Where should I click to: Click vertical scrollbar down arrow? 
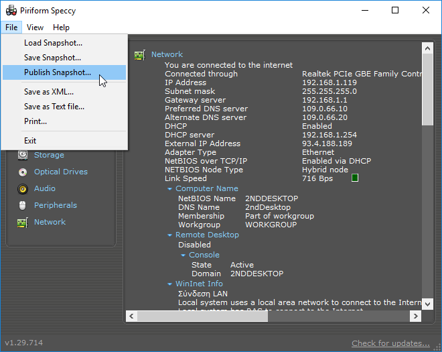coord(427,304)
